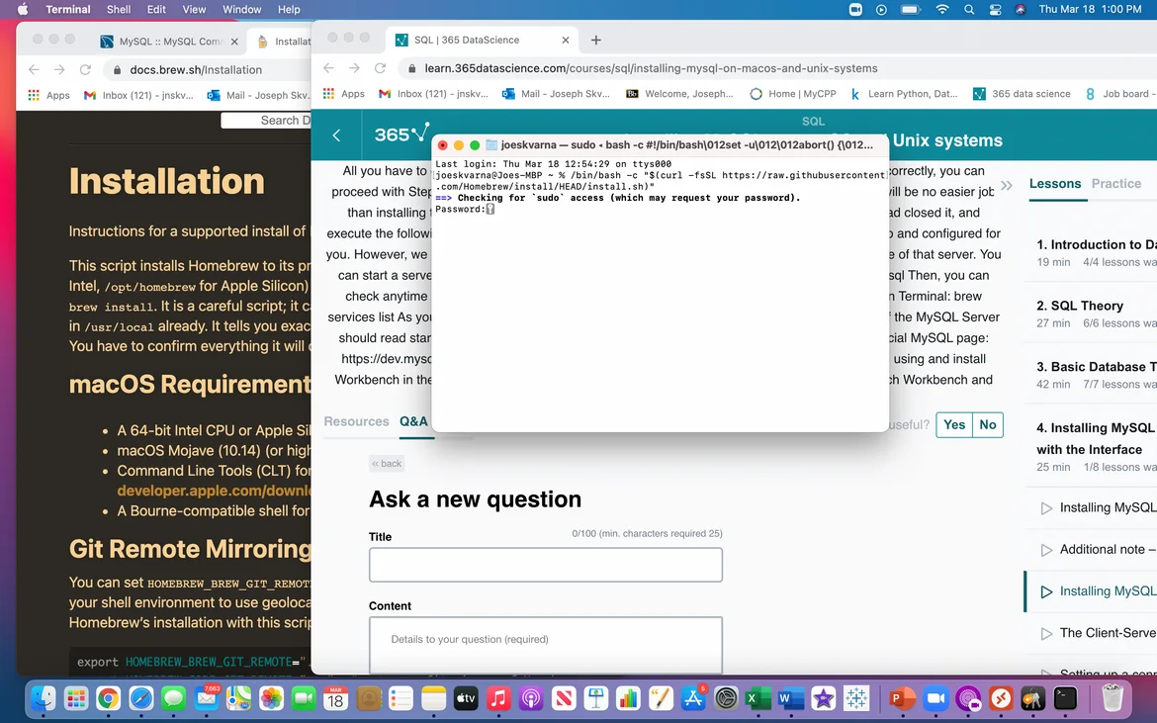The width and height of the screenshot is (1157, 723).
Task: Open Excel from the dock
Action: (x=757, y=699)
